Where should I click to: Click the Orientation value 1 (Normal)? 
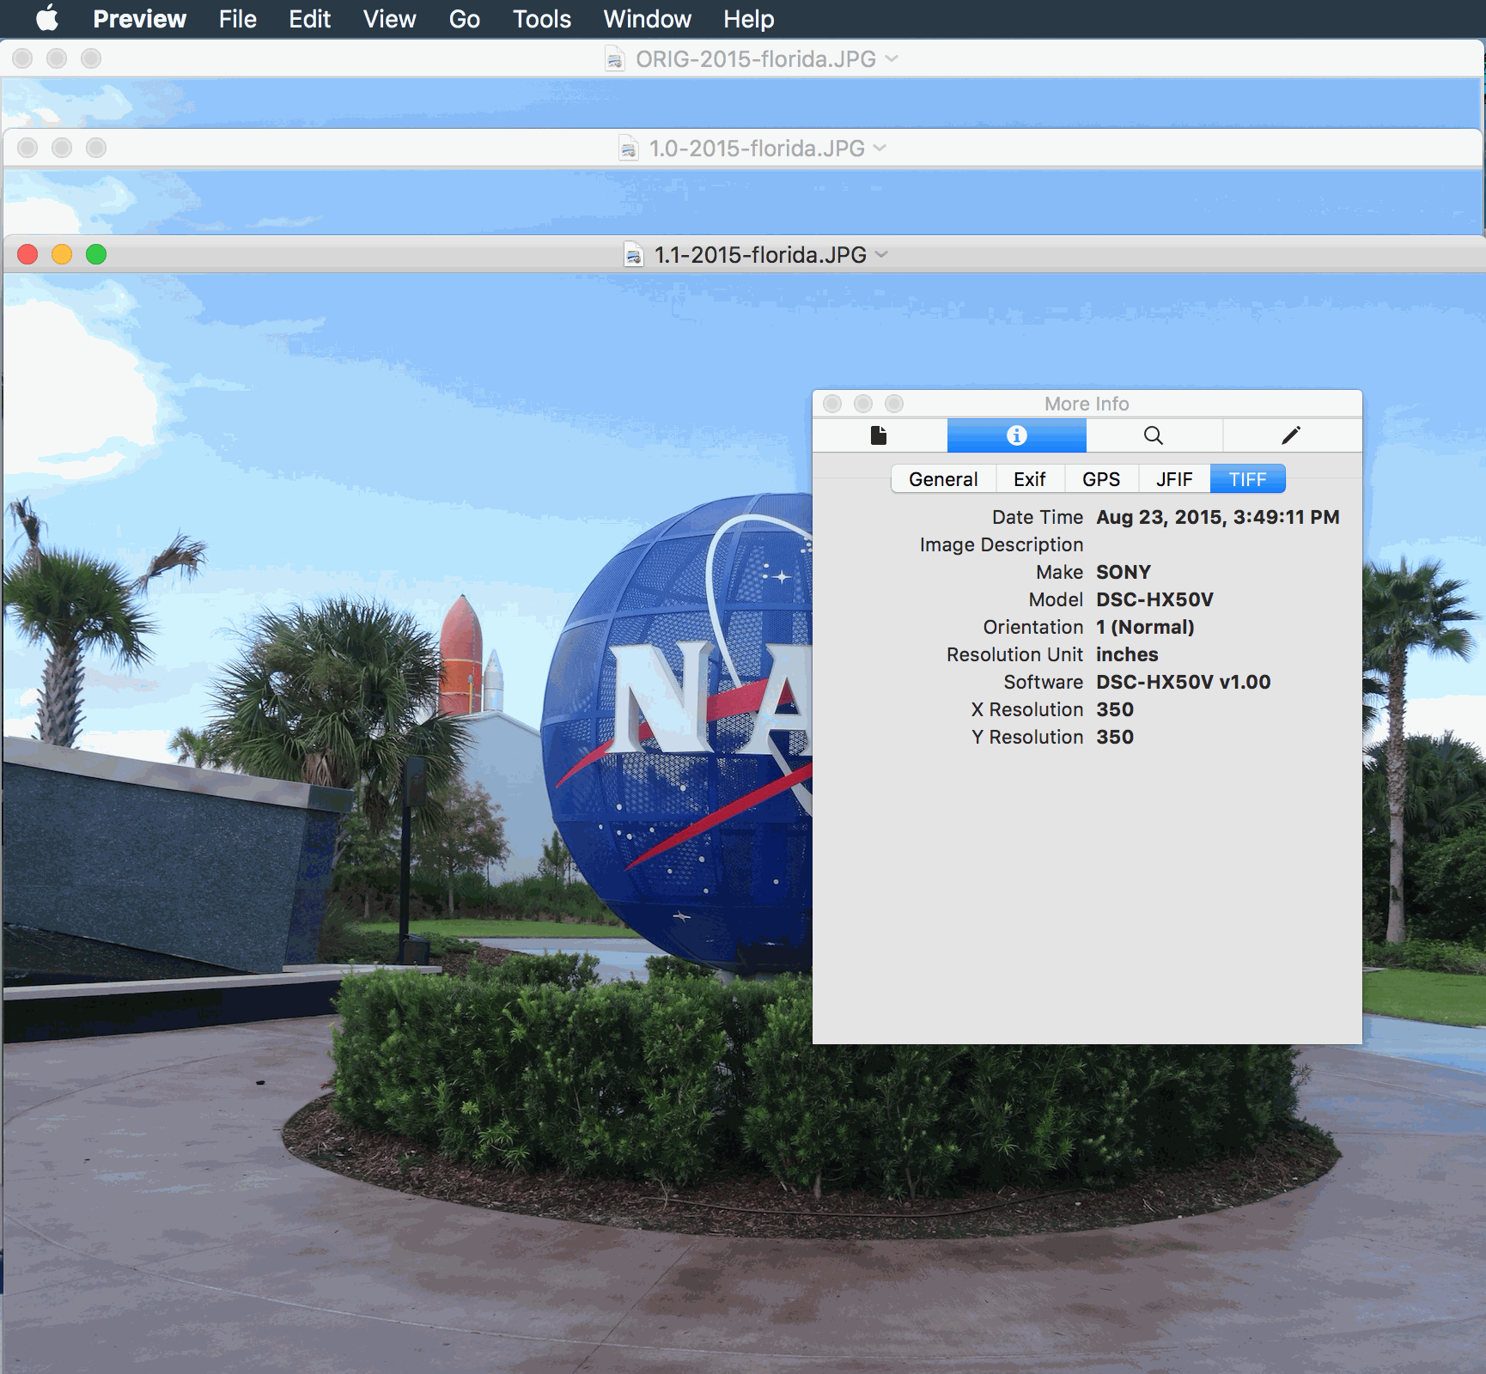(1145, 627)
